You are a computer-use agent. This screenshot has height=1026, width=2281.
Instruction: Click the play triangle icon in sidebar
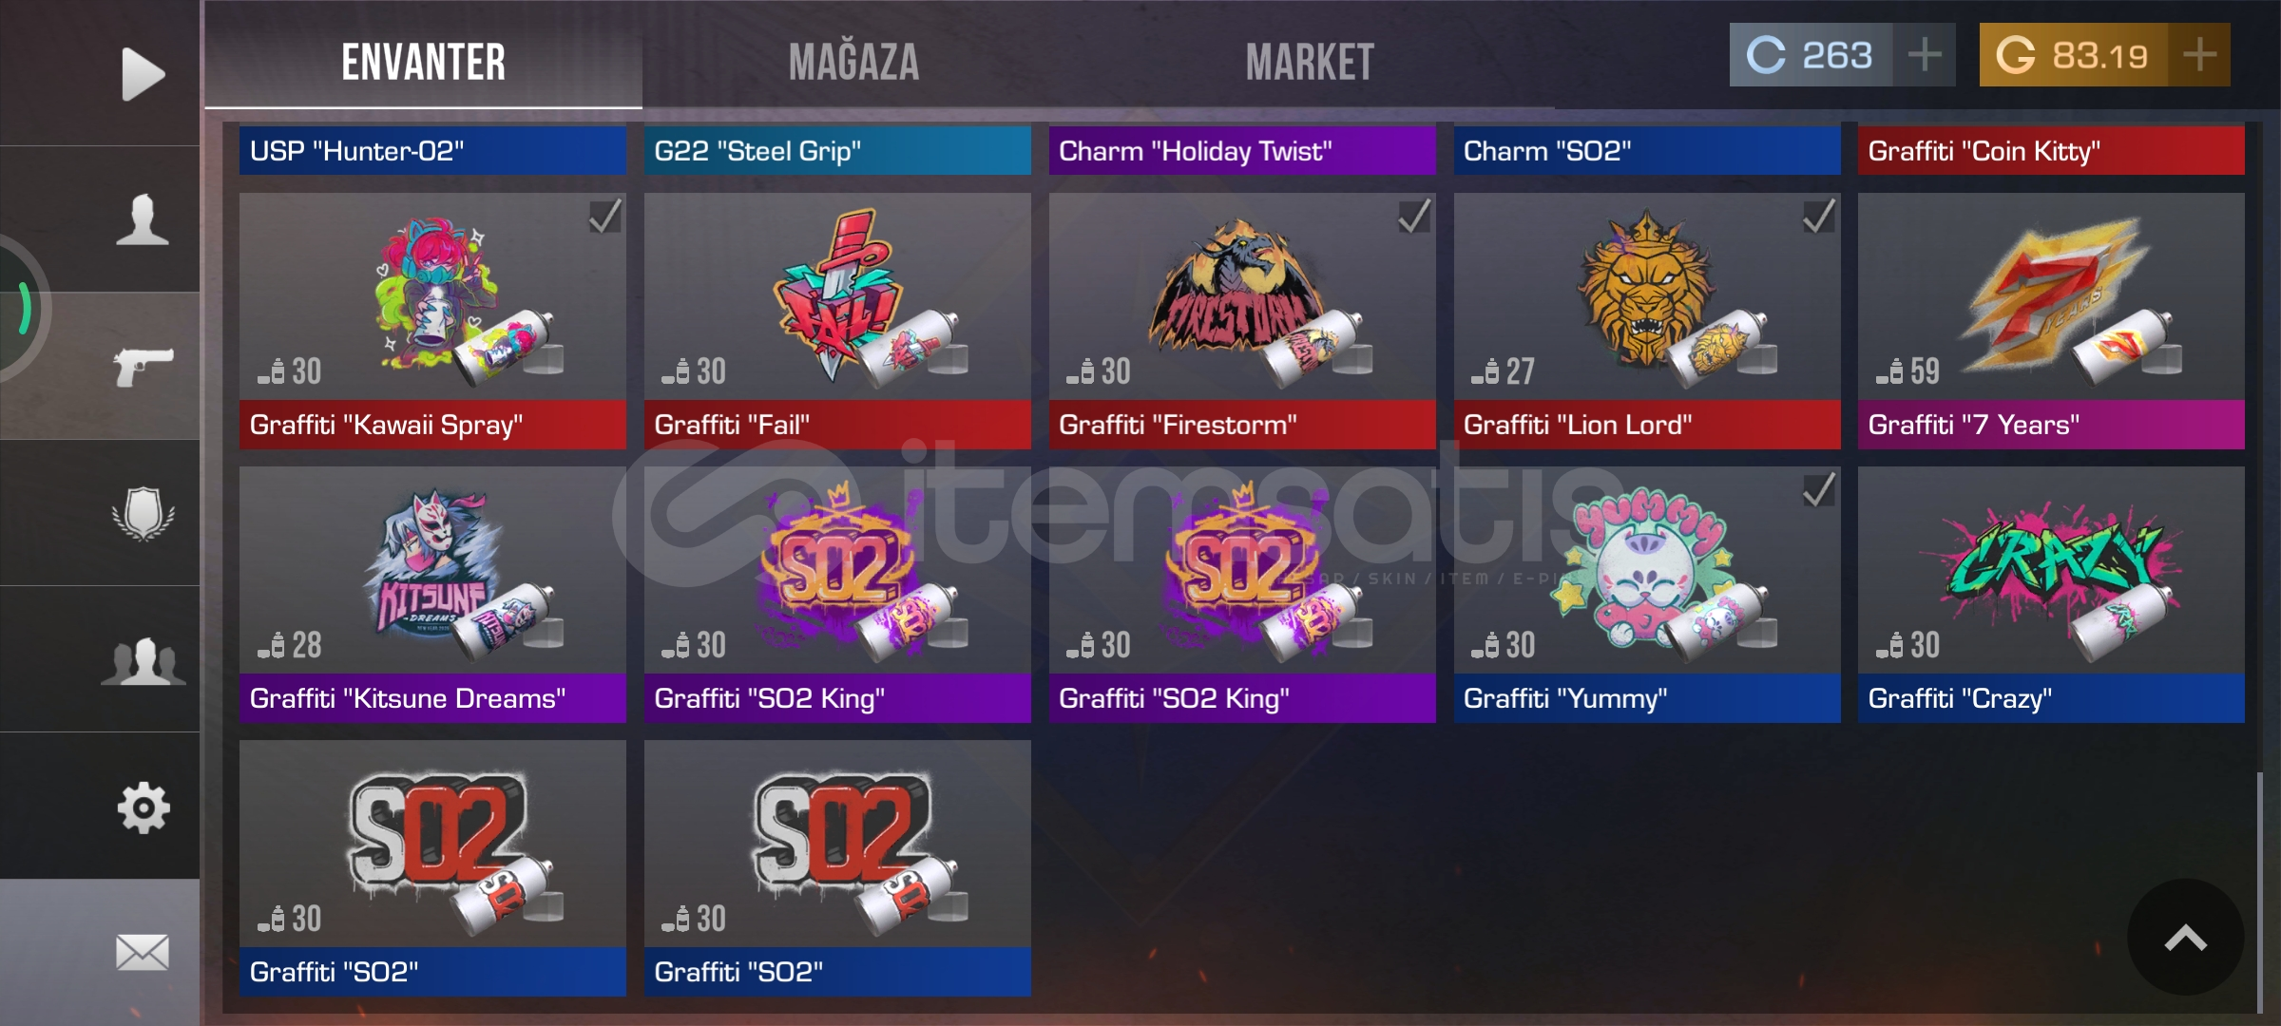(x=144, y=74)
